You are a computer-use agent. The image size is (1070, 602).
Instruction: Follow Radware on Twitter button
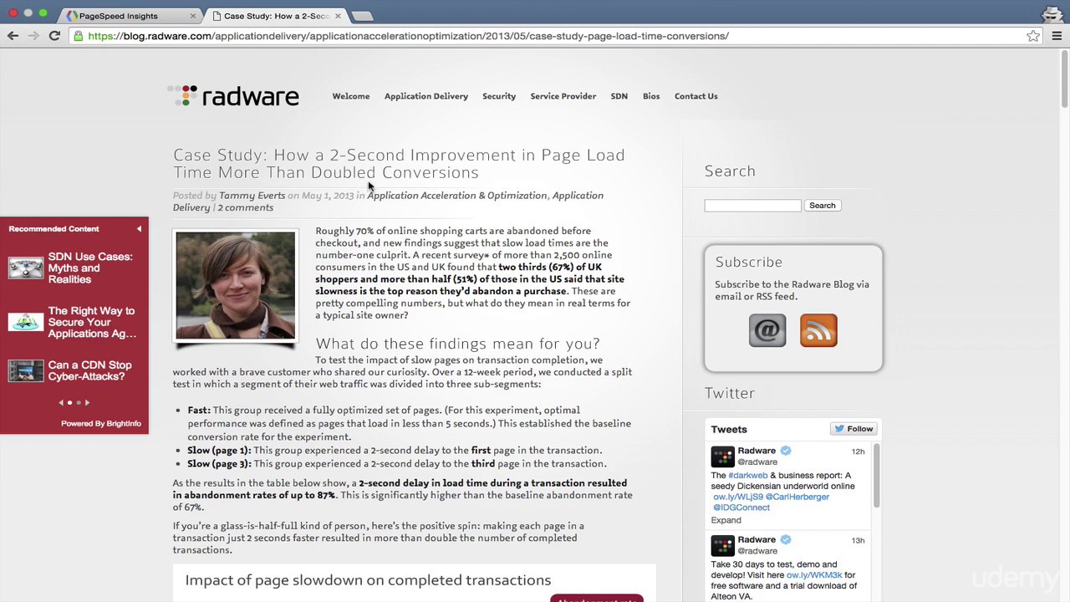[x=853, y=429]
